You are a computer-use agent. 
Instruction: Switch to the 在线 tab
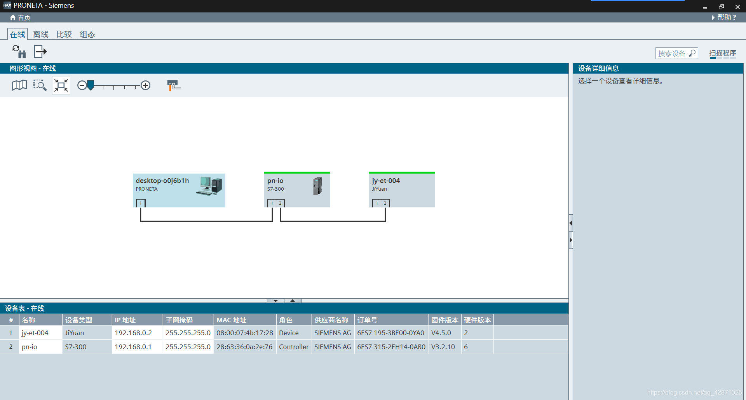point(17,34)
